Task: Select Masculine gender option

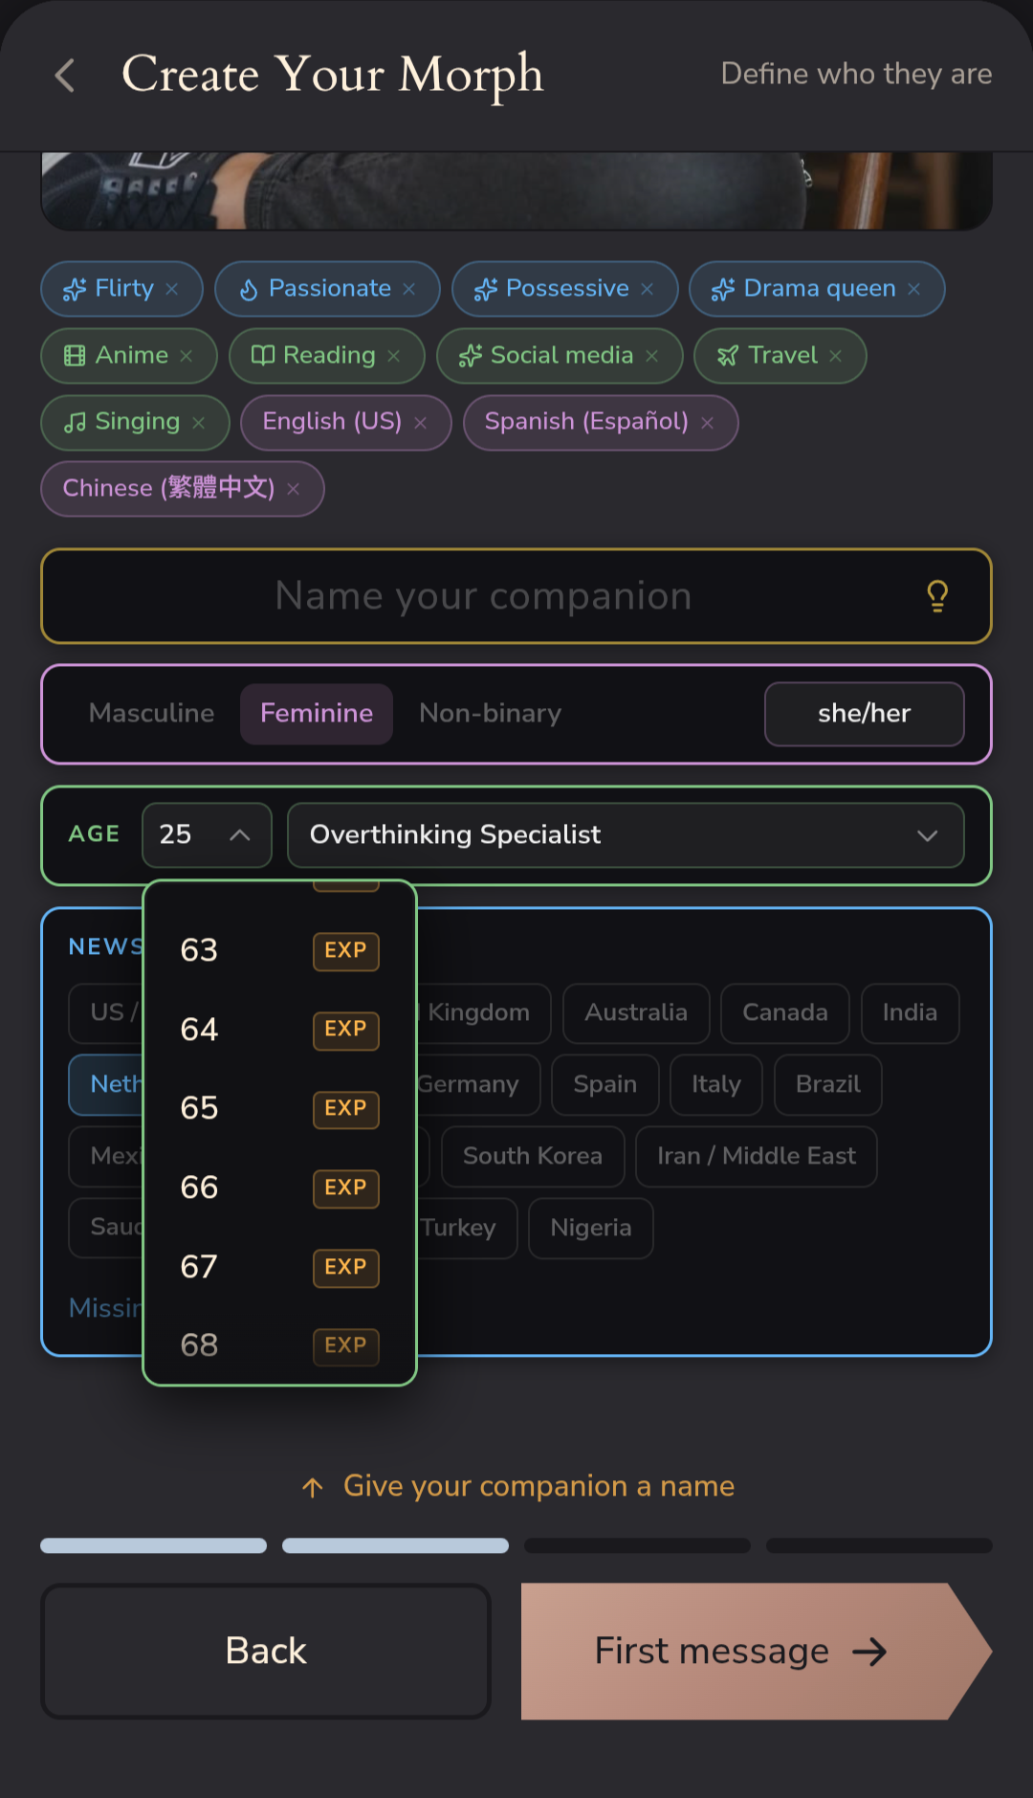Action: (x=151, y=714)
